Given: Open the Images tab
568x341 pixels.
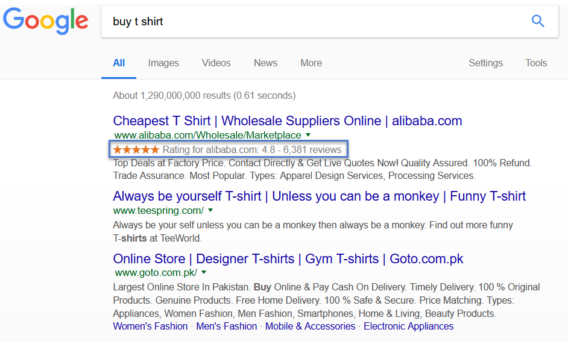Looking at the screenshot, I should tap(163, 63).
